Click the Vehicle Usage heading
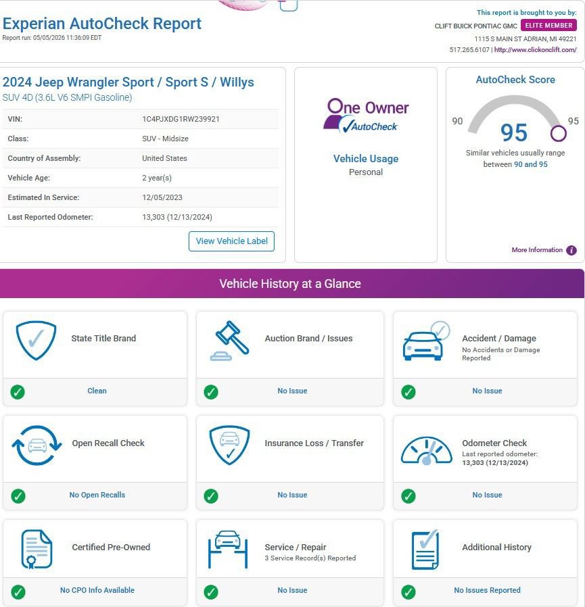 click(x=366, y=159)
